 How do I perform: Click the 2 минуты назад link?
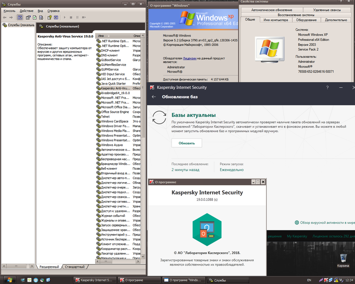(185, 170)
